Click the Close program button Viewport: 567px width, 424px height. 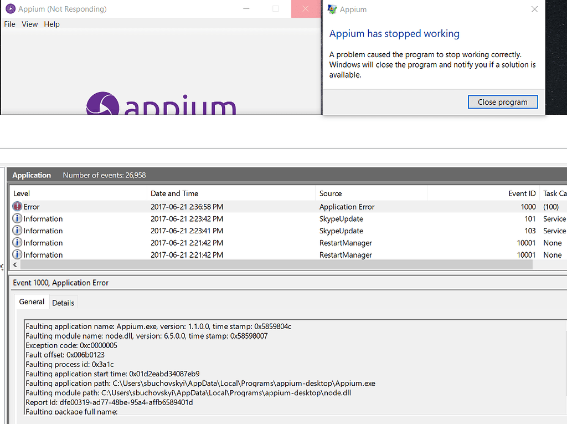point(503,102)
